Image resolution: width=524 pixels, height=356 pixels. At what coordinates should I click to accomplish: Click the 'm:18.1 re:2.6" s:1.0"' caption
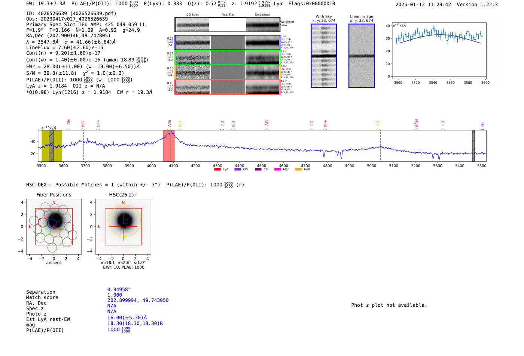(123, 263)
